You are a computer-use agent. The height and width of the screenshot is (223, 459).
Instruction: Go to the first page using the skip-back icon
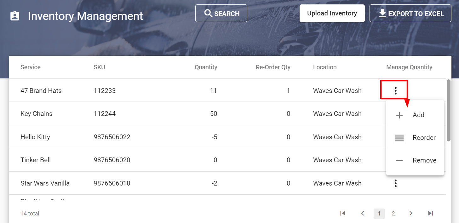(343, 213)
